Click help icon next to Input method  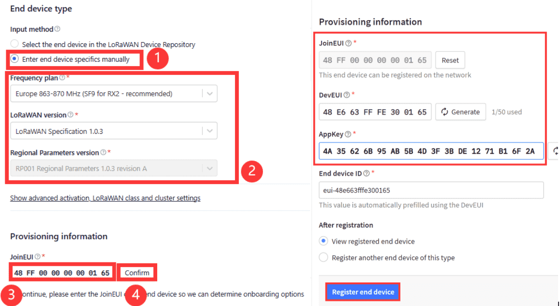tap(57, 29)
